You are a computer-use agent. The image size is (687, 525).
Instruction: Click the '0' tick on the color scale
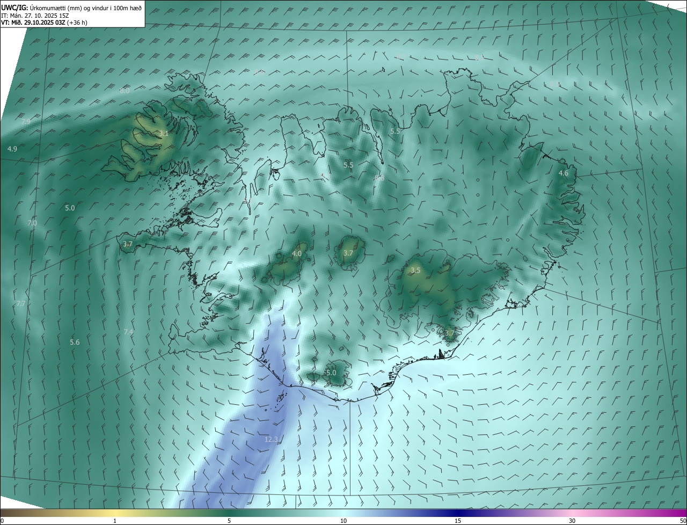coord(2,521)
